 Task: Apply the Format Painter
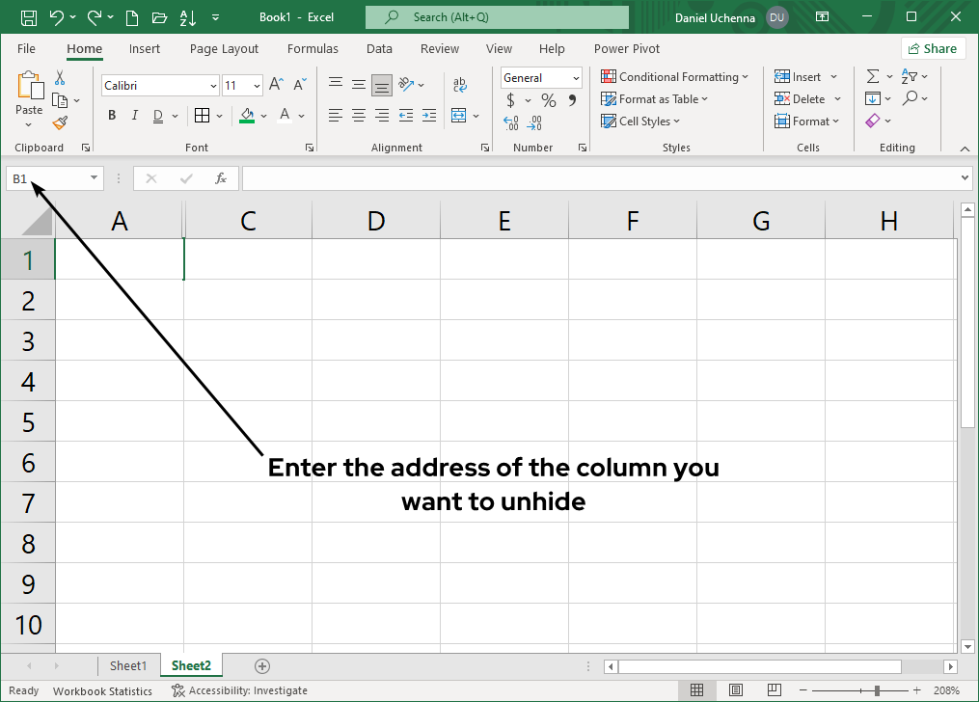(58, 122)
